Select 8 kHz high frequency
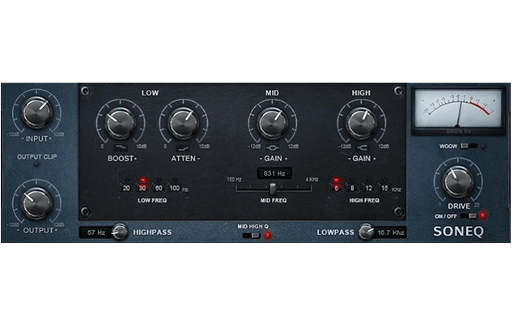518x324 pixels. pyautogui.click(x=352, y=188)
